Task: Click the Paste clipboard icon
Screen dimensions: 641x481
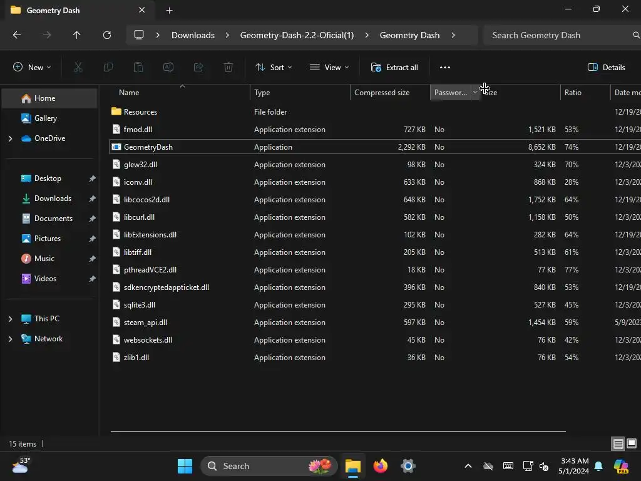Action: coord(138,68)
